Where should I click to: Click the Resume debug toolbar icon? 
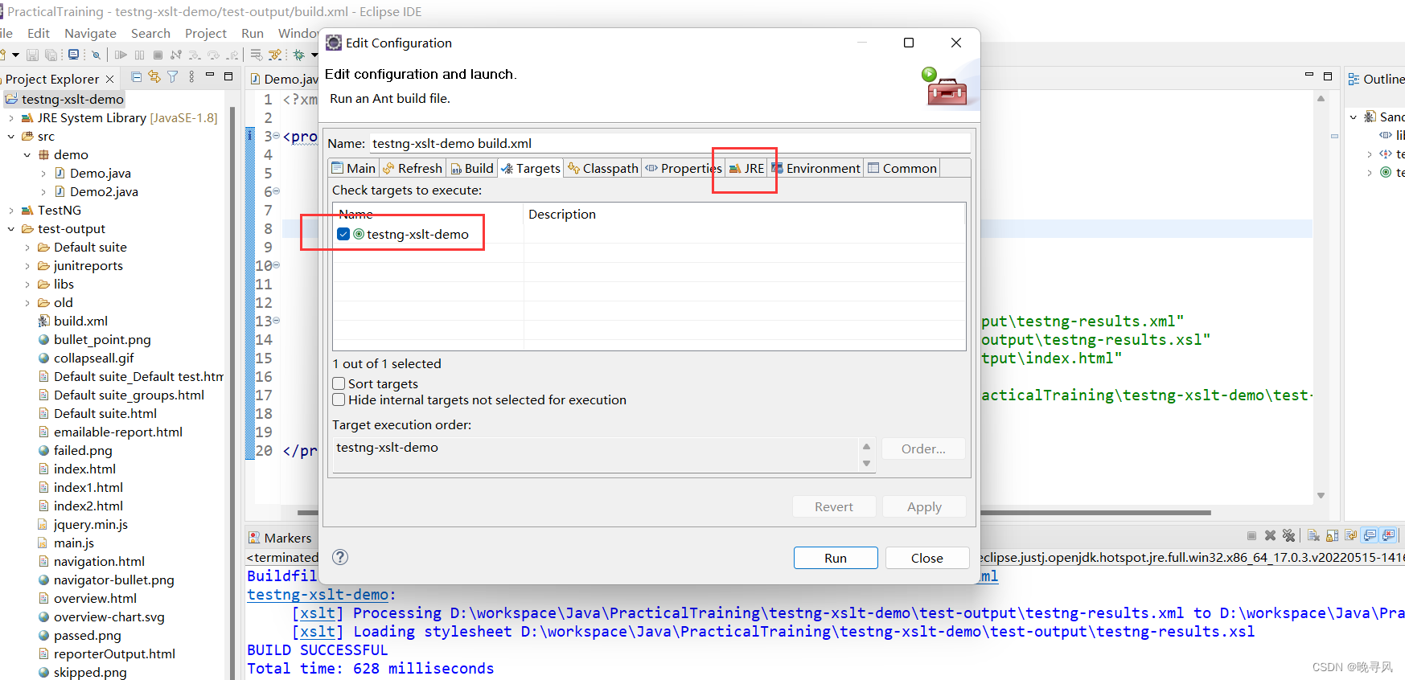[x=121, y=55]
